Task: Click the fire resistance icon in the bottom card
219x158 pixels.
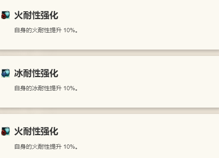Action: coord(6,131)
